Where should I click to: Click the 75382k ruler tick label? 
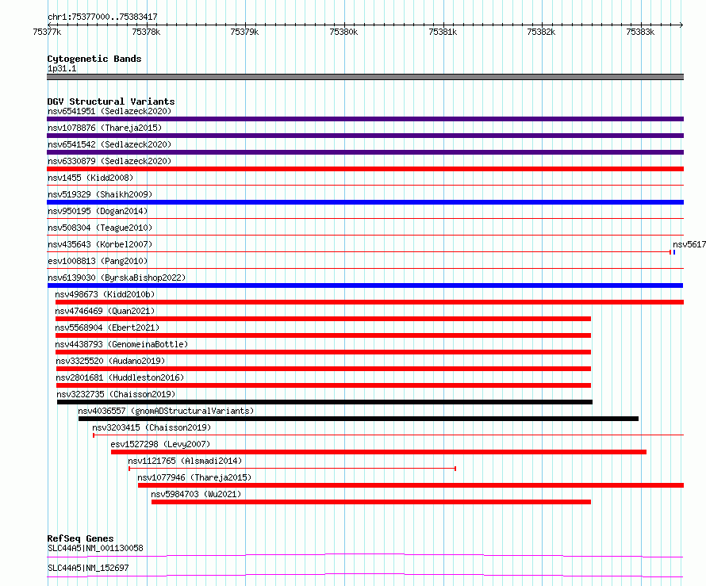(x=541, y=32)
